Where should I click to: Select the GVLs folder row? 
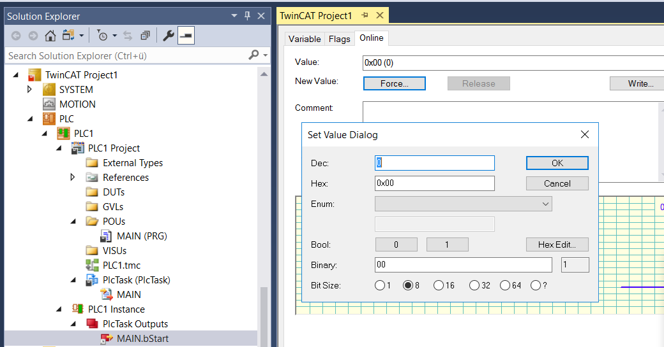pos(113,207)
